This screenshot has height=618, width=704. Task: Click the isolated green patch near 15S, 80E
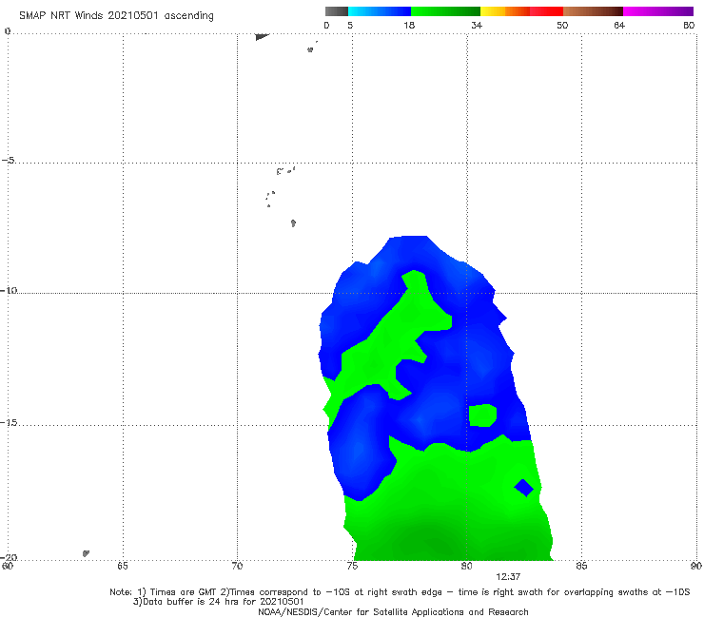(482, 415)
